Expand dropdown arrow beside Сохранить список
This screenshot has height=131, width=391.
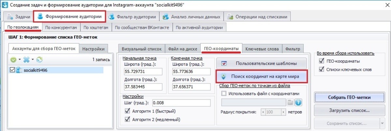click(x=383, y=124)
